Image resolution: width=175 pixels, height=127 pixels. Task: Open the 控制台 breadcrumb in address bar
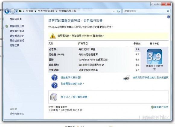[30, 11]
